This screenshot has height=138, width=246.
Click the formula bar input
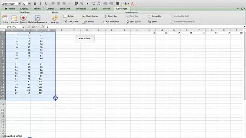click(144, 27)
